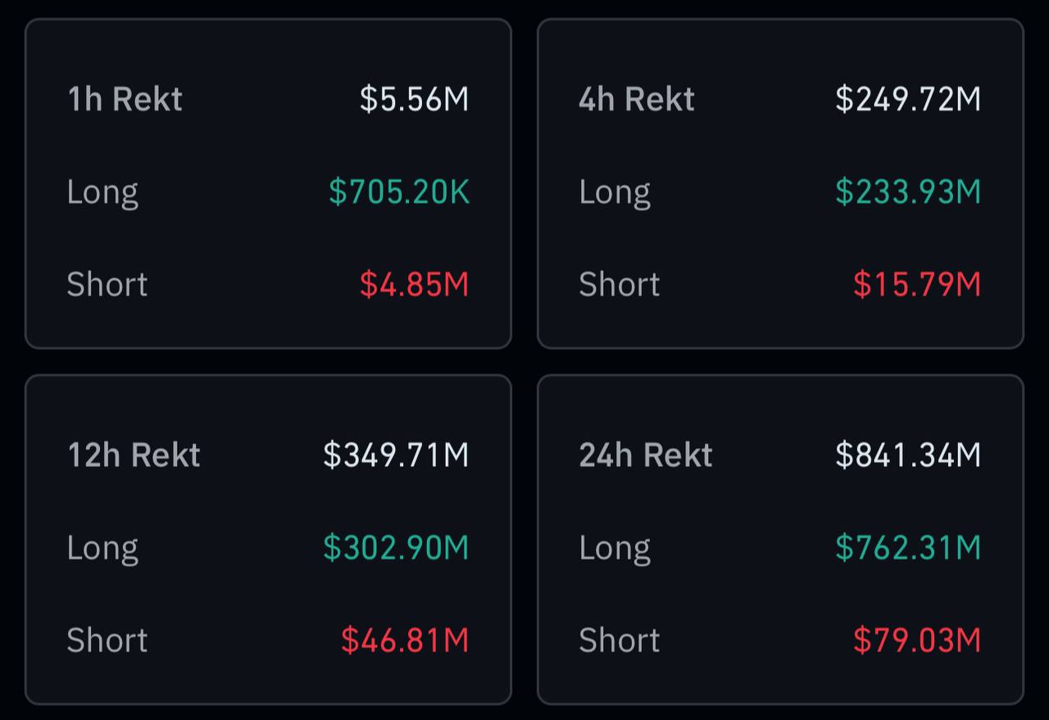Viewport: 1049px width, 720px height.
Task: Click the 12h long value $302.90M
Action: (396, 547)
